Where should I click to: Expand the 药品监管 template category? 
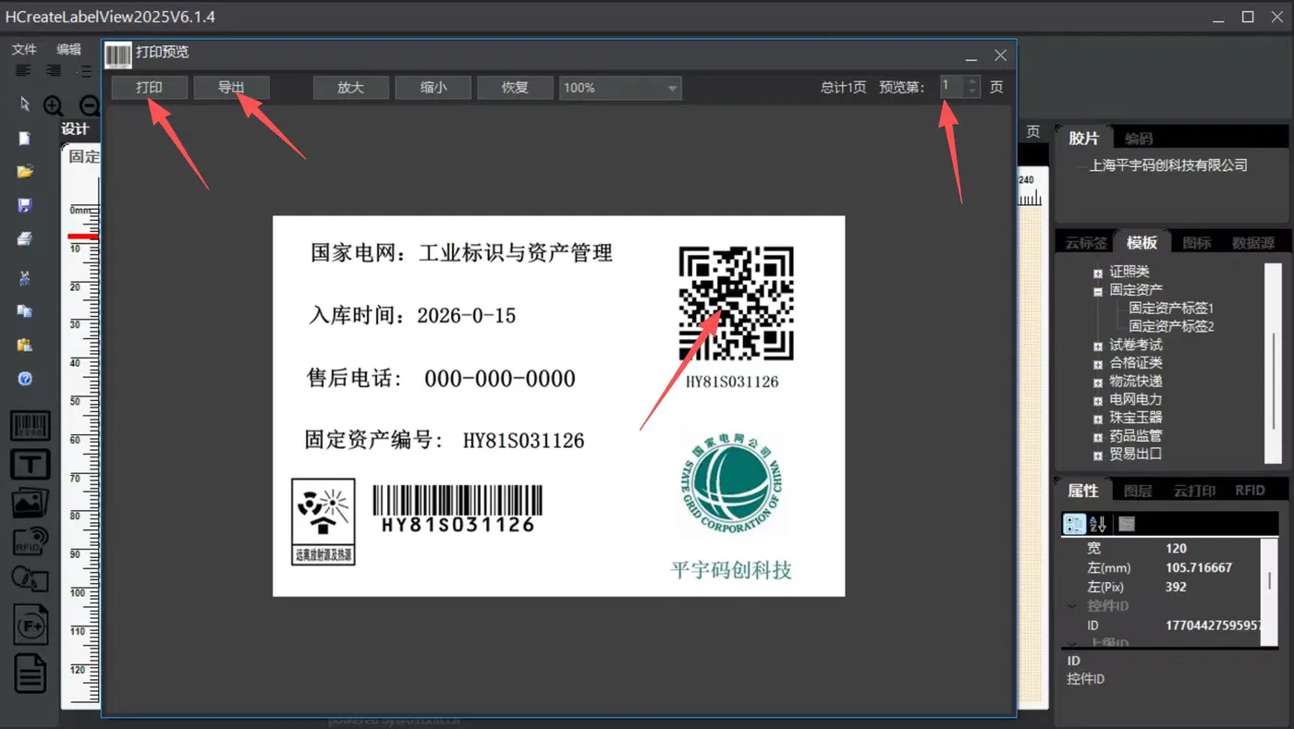[1098, 437]
